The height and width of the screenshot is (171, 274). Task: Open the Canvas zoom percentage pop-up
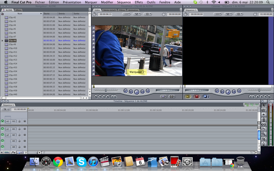[217, 14]
